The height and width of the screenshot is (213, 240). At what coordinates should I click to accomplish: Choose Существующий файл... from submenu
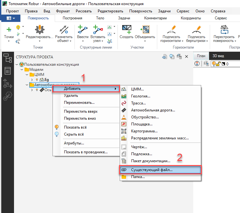pyautogui.click(x=160, y=170)
